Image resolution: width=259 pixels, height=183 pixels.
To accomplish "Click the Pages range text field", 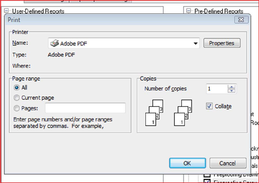I will [85, 108].
